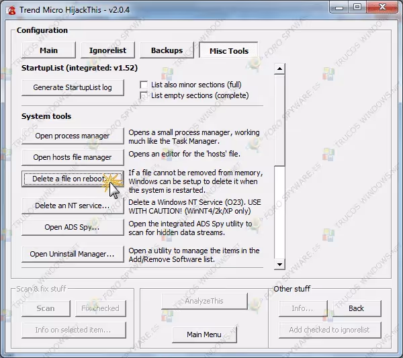403x358 pixels.
Task: Select the Backups tab
Action: [167, 50]
